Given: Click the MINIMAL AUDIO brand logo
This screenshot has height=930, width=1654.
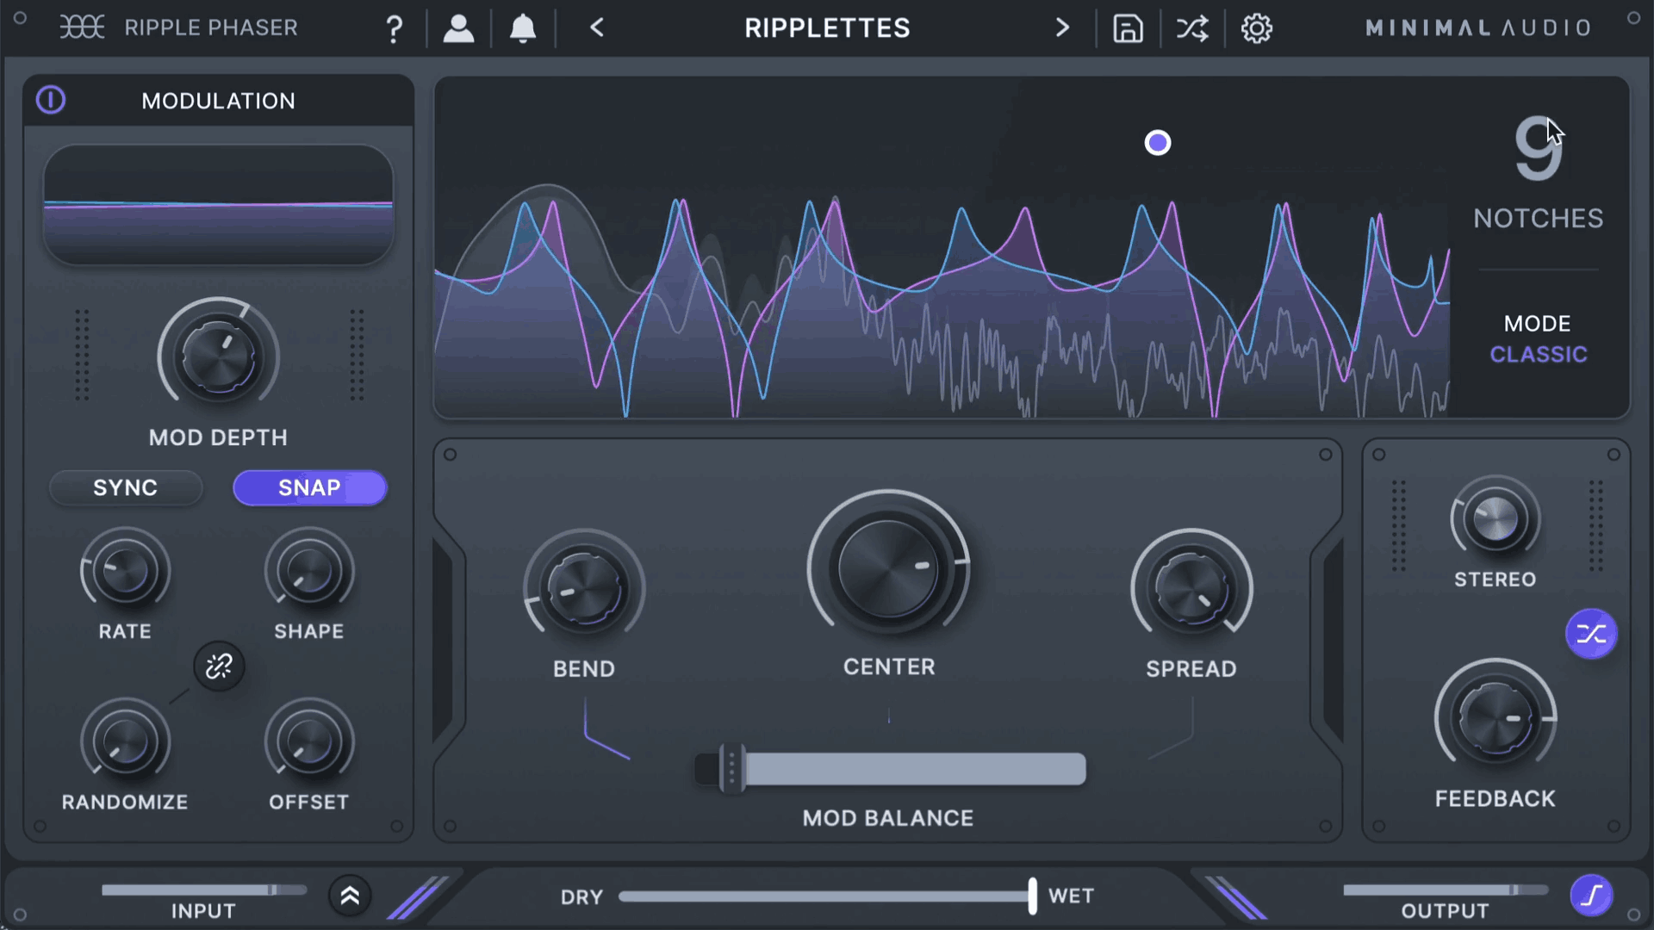Looking at the screenshot, I should pos(1478,28).
